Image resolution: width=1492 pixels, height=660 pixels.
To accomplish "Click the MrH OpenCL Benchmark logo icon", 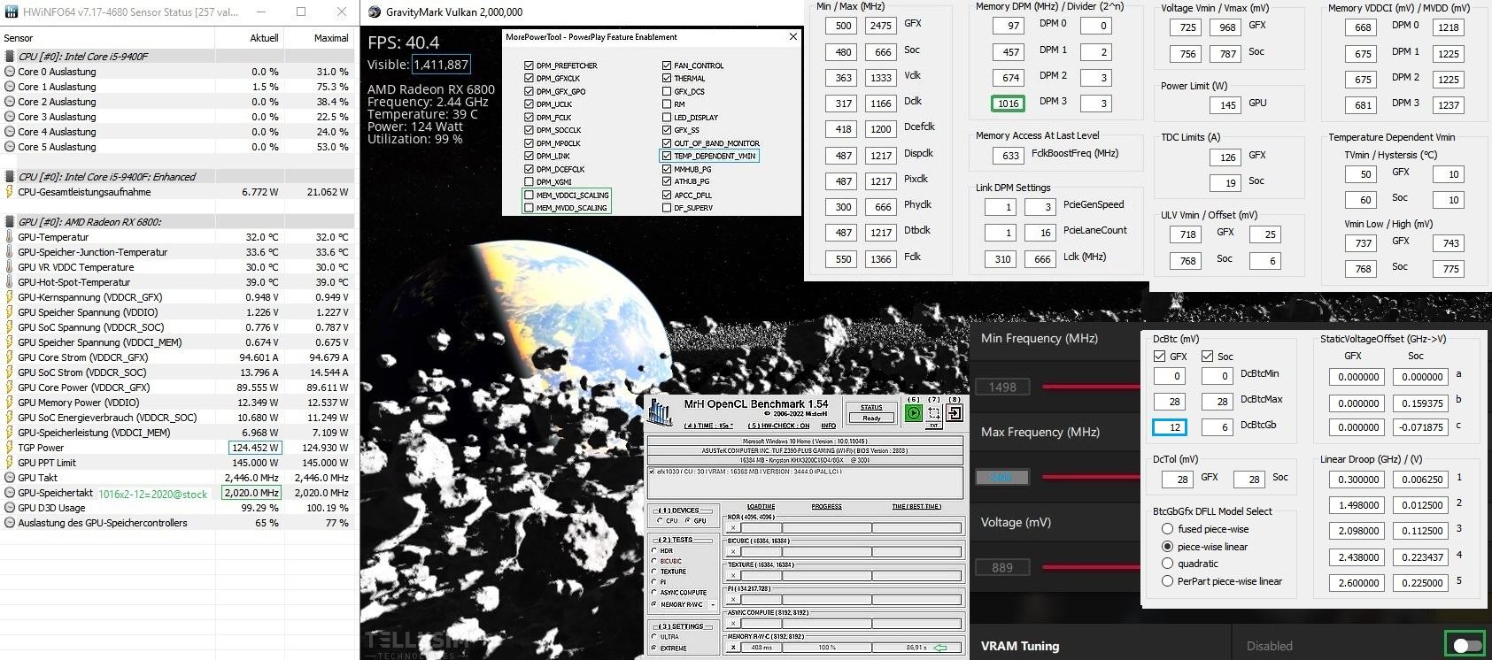I will 660,411.
